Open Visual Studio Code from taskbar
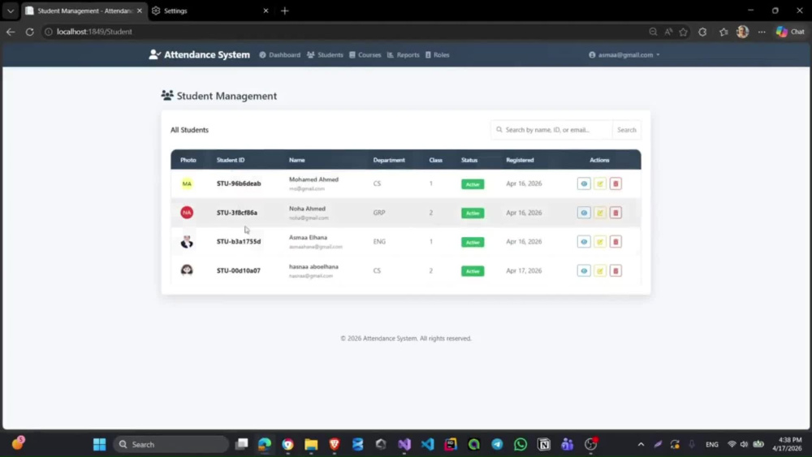The image size is (812, 457). coord(427,444)
